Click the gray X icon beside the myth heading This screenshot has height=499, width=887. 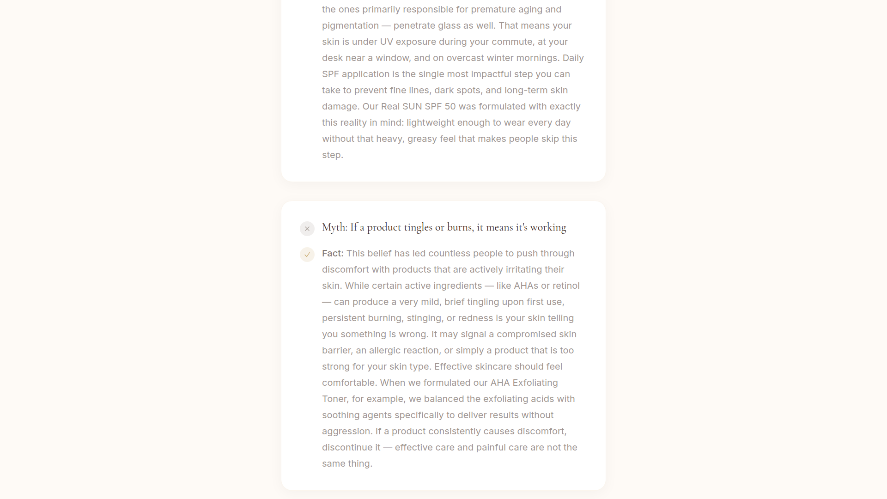pos(307,229)
